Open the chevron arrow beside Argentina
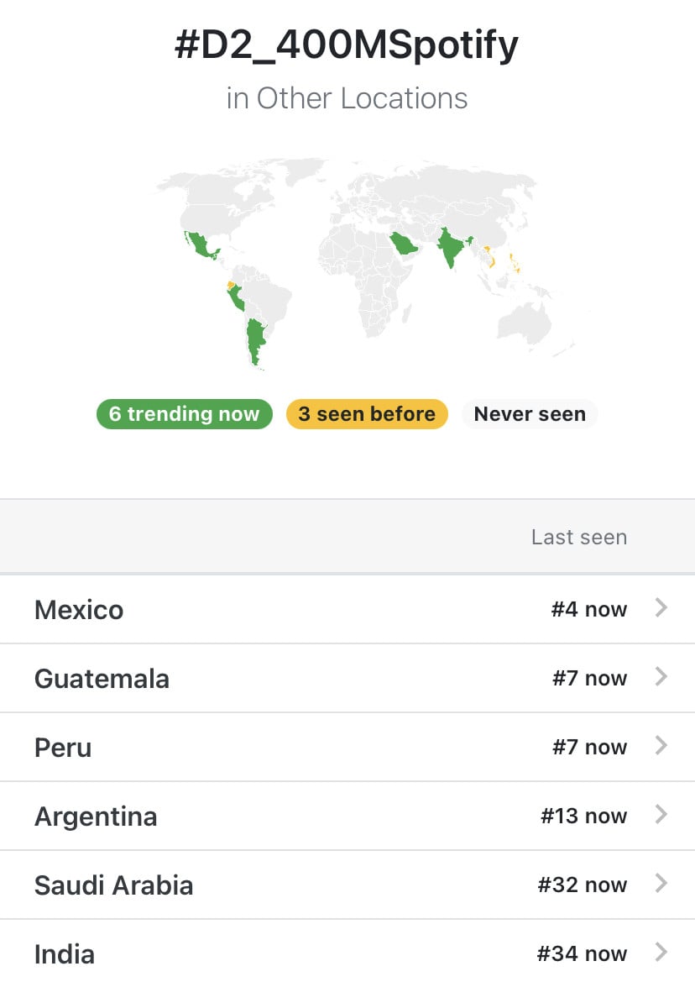 [x=661, y=814]
